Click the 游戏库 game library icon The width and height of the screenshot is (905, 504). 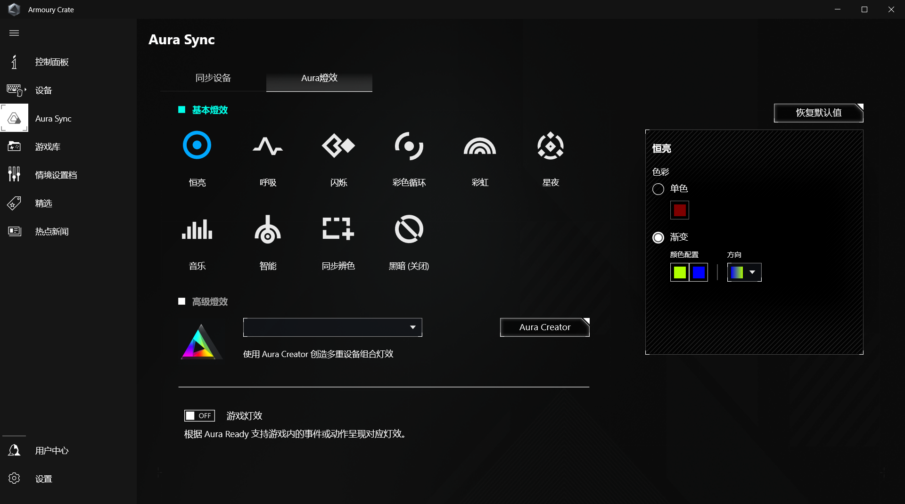click(14, 146)
